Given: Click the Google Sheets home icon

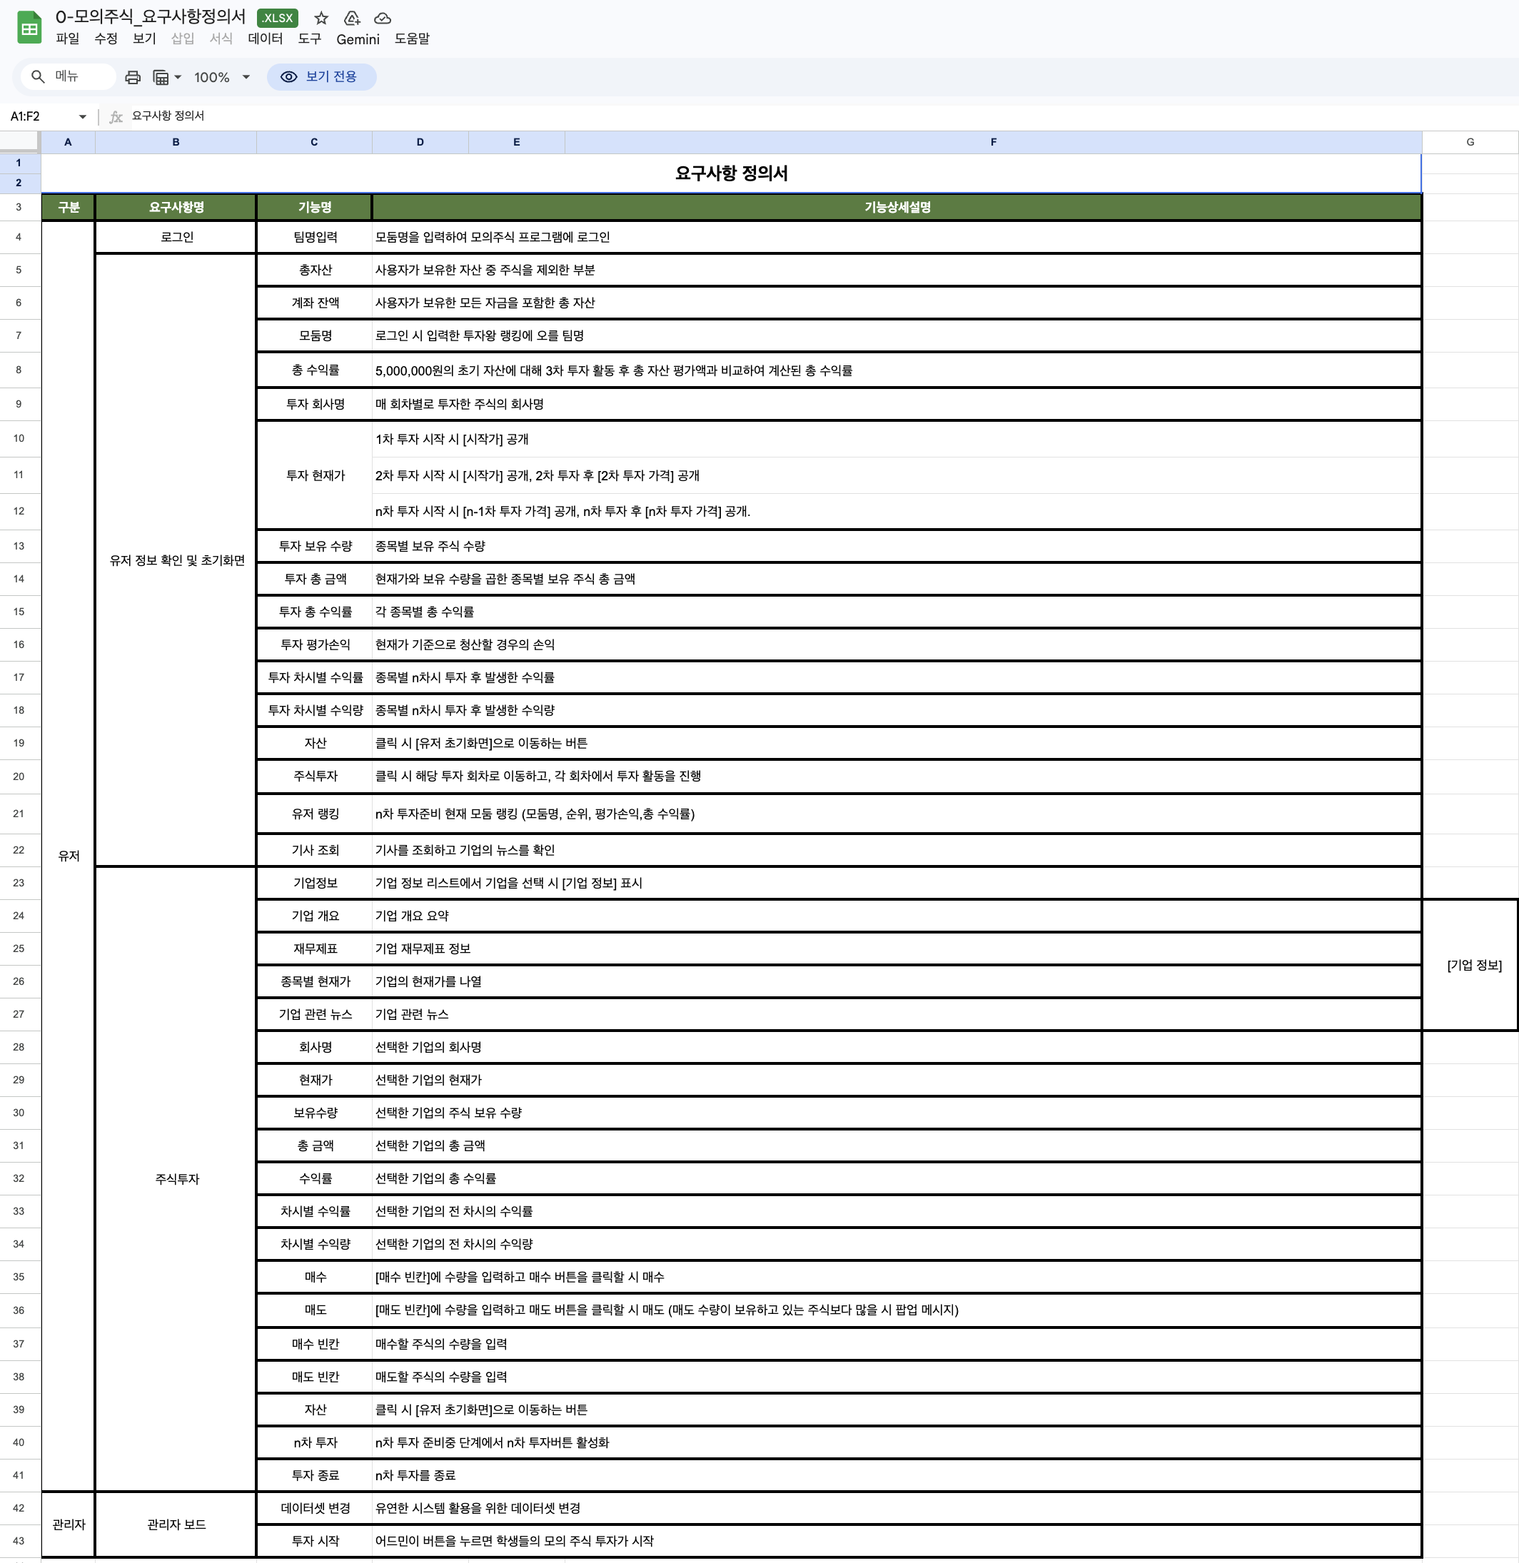Looking at the screenshot, I should (x=29, y=28).
